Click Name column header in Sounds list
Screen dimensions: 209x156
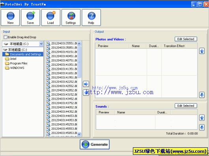click(x=134, y=112)
